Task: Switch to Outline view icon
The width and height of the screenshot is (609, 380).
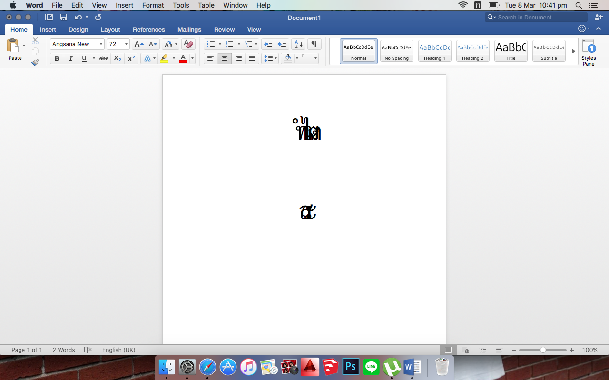Action: (x=482, y=350)
